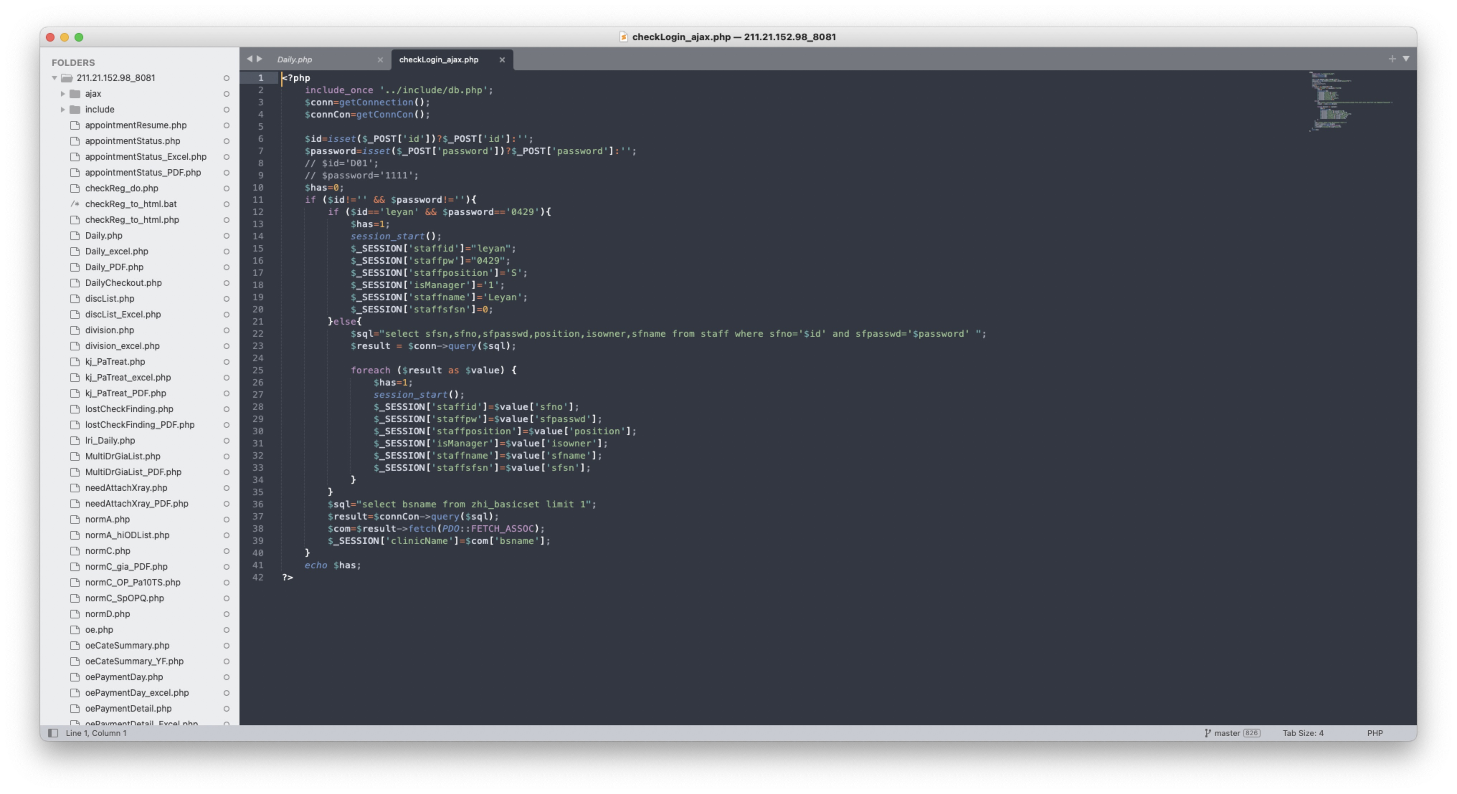Screen dimensions: 1457x794
Task: Expand the include folder
Action: (63, 110)
